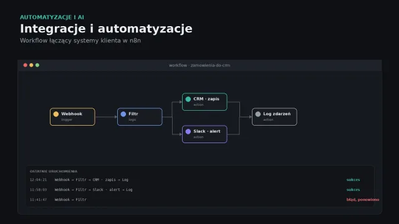This screenshot has height=224, width=399.
Task: Open the Slack · alert action node
Action: coord(204,134)
